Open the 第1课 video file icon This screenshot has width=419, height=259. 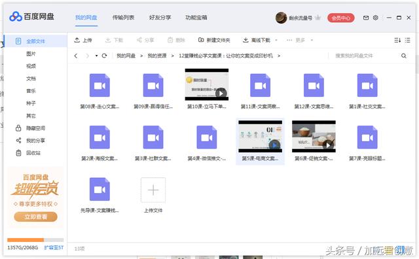(367, 85)
